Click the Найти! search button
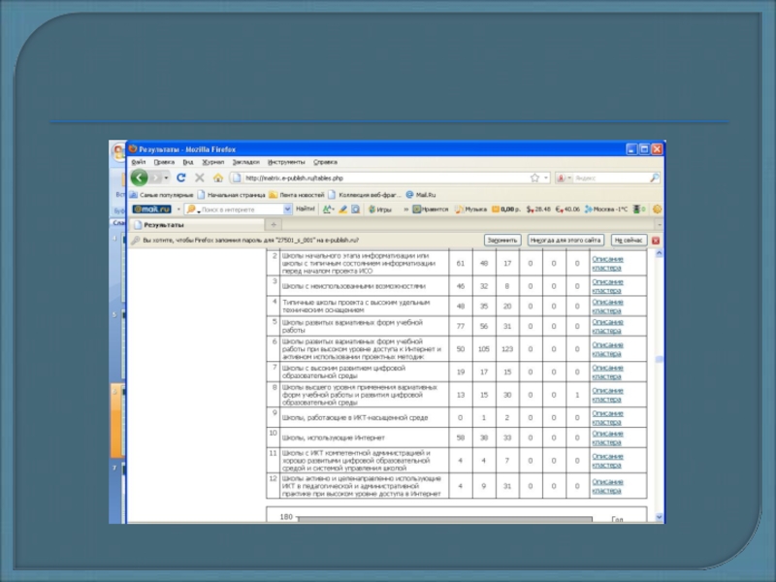This screenshot has height=582, width=776. point(306,209)
